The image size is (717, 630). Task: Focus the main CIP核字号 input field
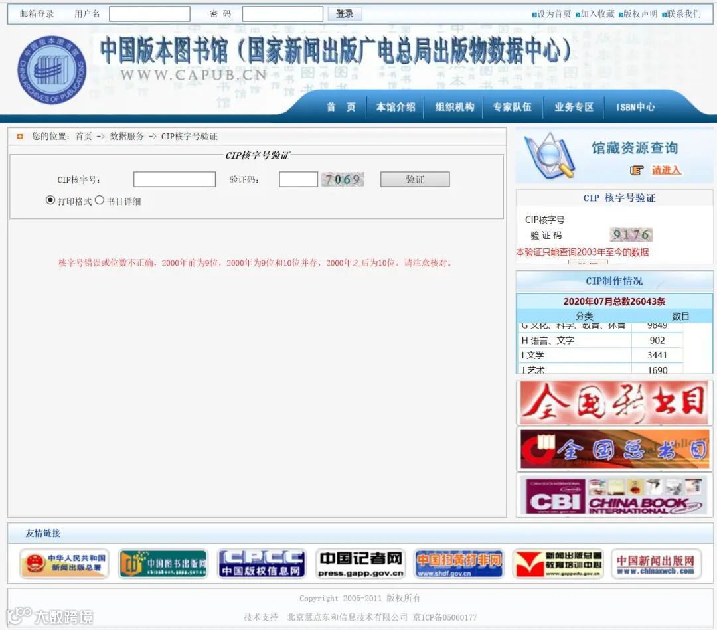pyautogui.click(x=174, y=179)
